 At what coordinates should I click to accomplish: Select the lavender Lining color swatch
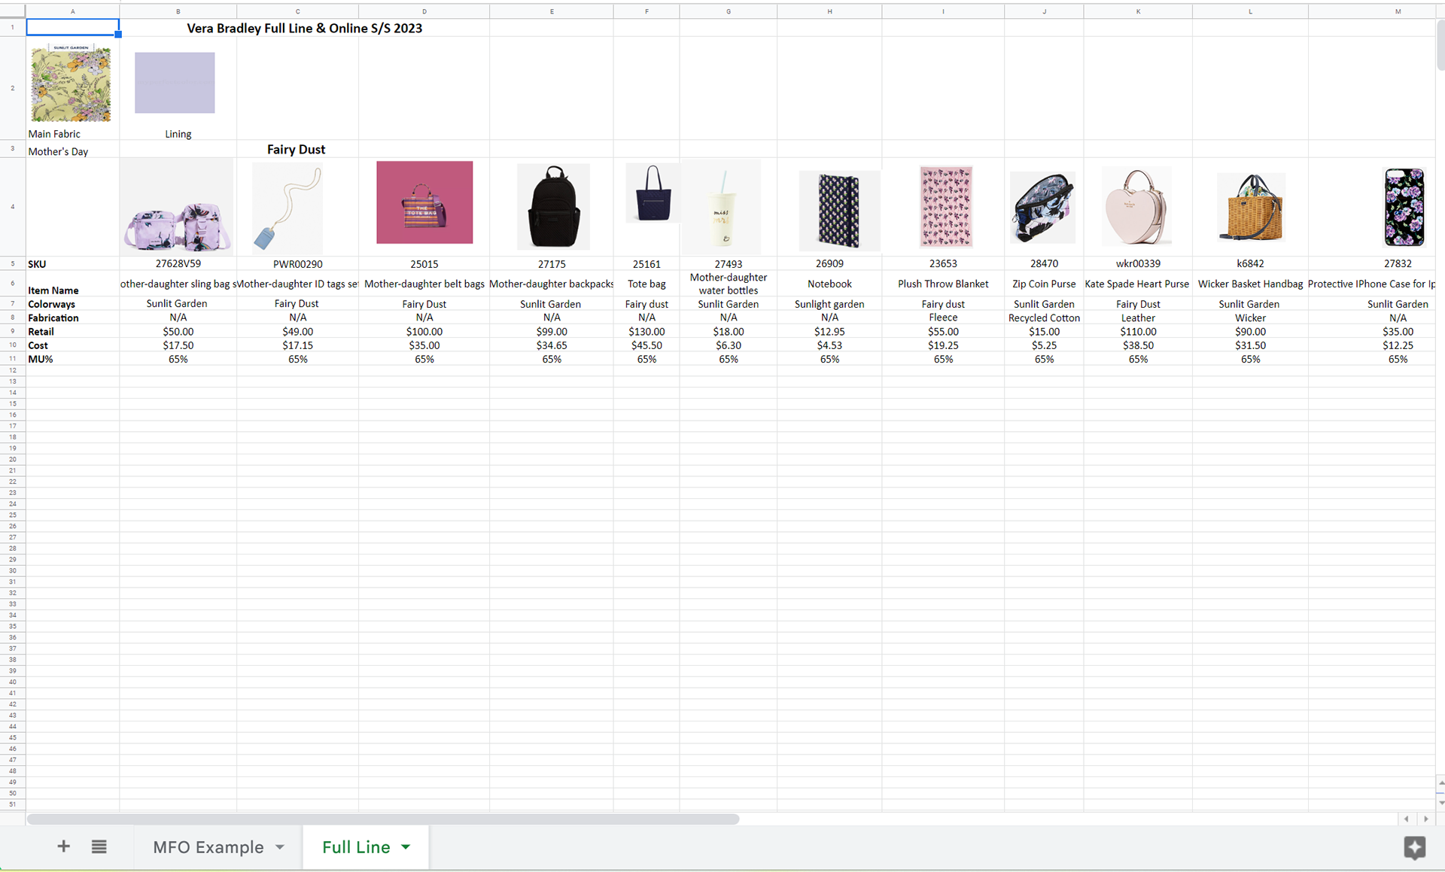[175, 83]
